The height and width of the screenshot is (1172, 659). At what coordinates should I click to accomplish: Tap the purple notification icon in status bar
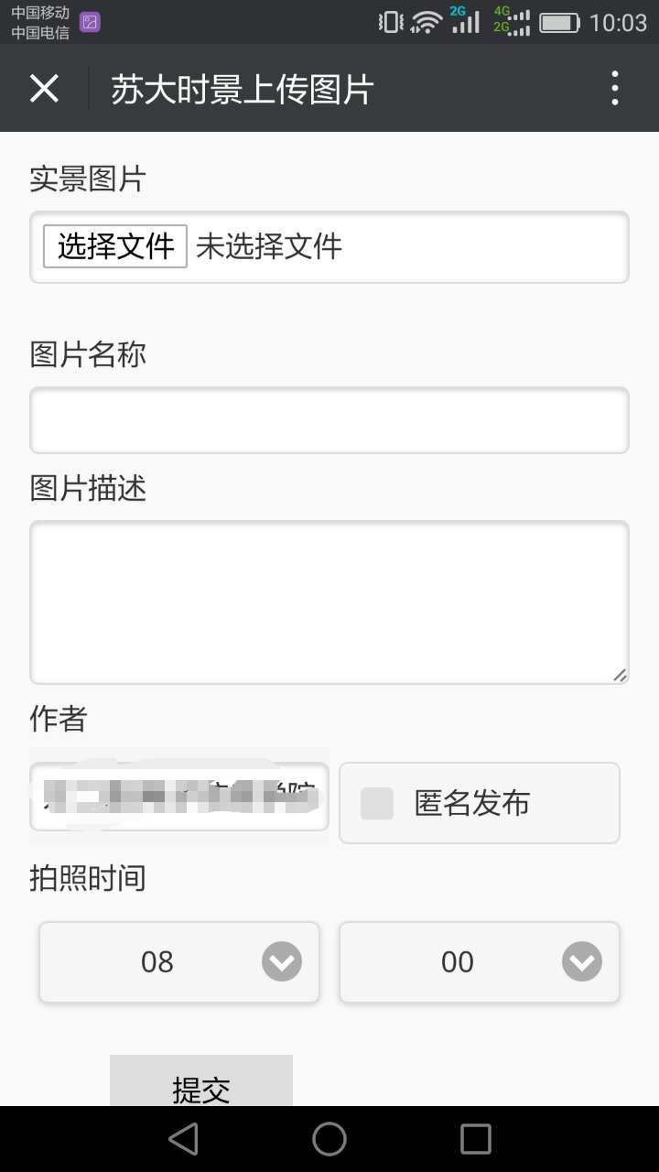(x=90, y=23)
